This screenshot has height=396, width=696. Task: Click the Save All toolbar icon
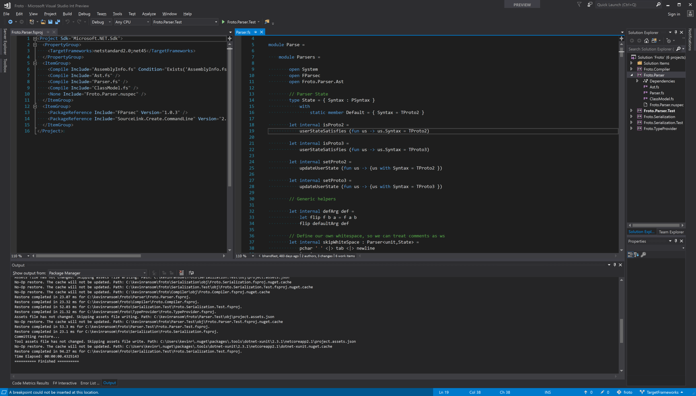coord(57,22)
